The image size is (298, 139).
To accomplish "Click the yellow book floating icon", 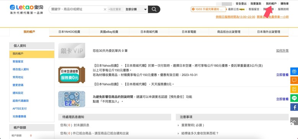I will pos(294,89).
